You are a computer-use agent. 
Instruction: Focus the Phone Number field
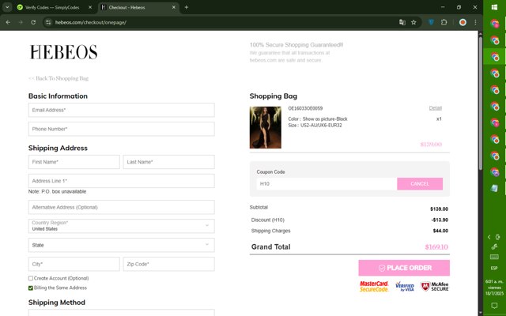pos(121,129)
